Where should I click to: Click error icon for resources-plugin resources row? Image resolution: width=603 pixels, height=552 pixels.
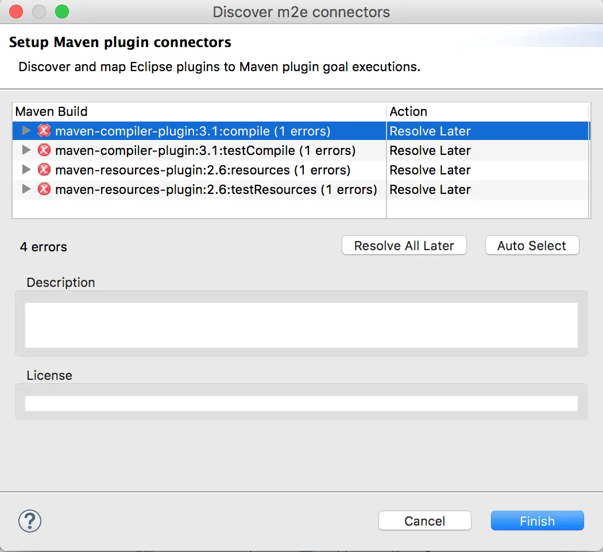44,170
